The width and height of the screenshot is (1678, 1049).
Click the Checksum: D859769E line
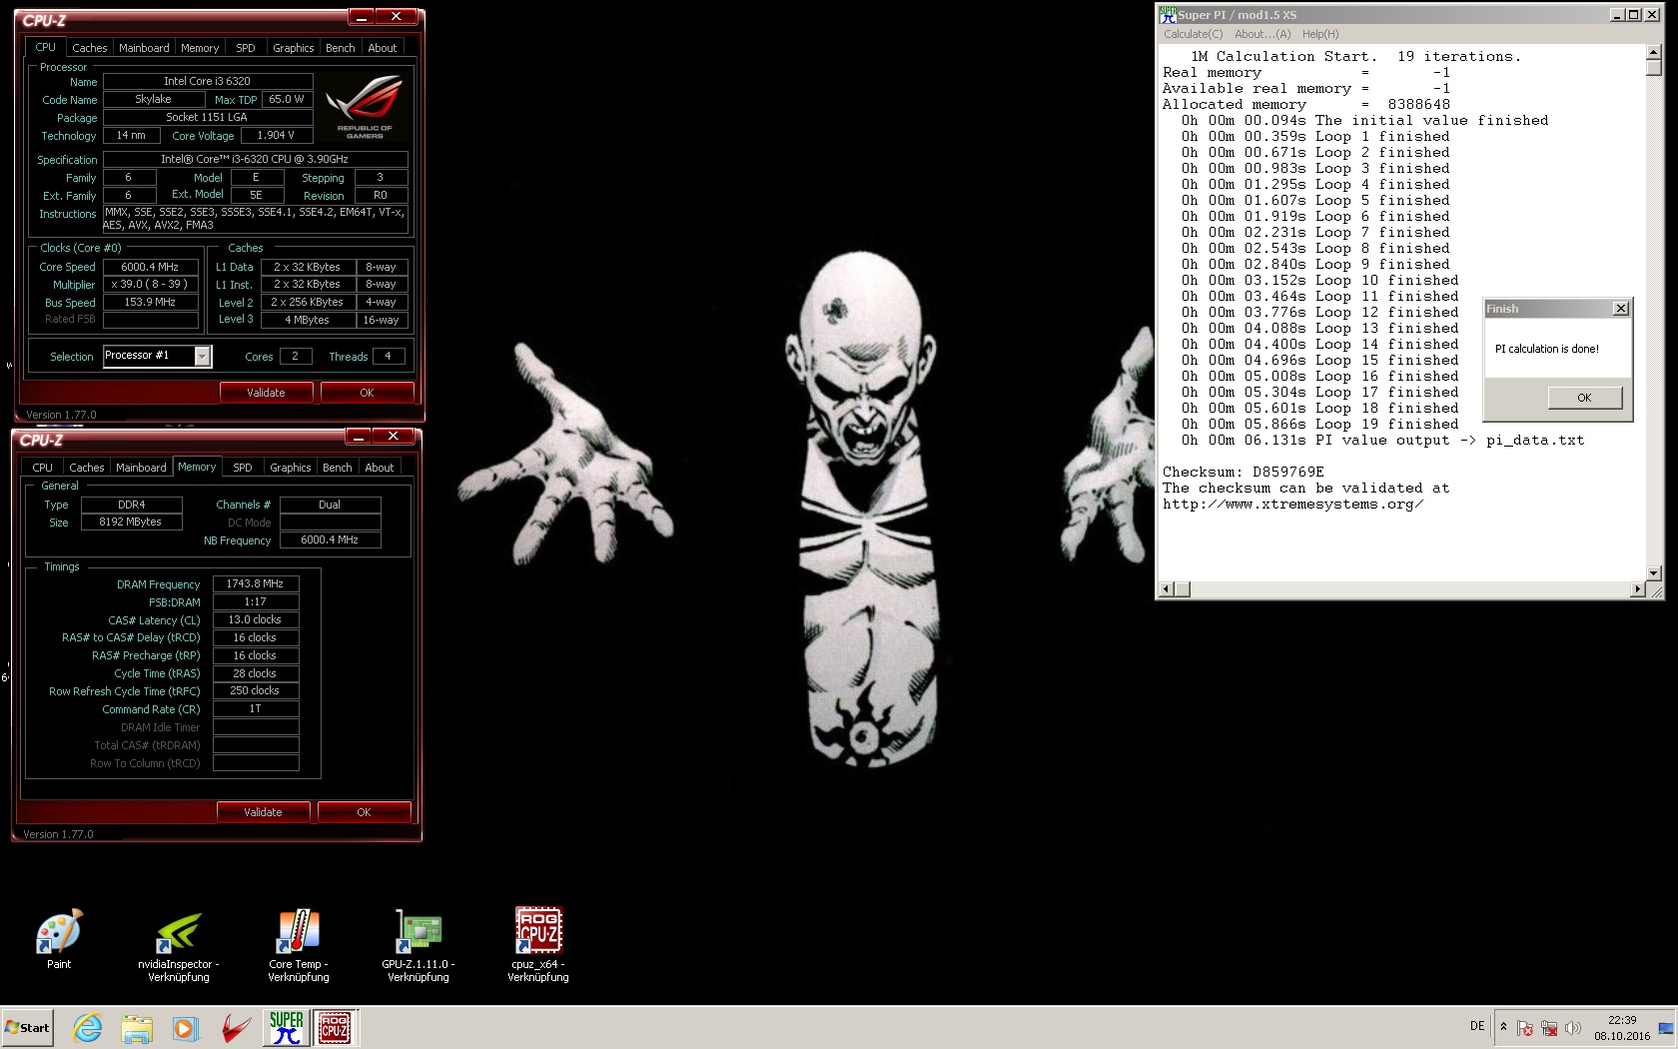[1244, 473]
